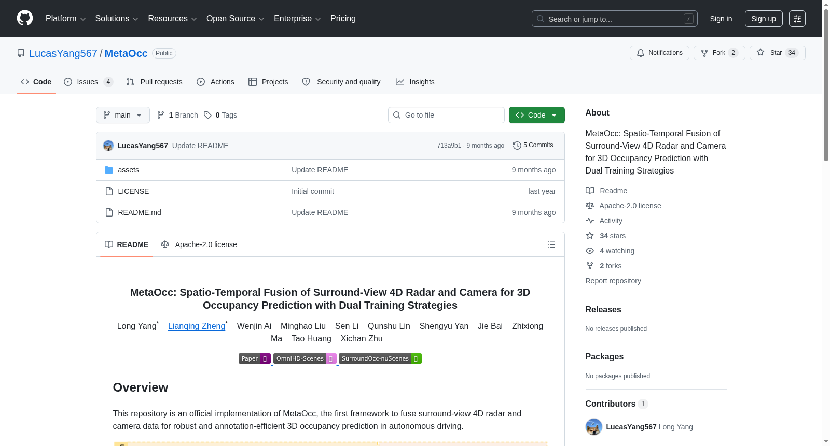Click the Sign up button
Screen dimensions: 830x446
764,19
